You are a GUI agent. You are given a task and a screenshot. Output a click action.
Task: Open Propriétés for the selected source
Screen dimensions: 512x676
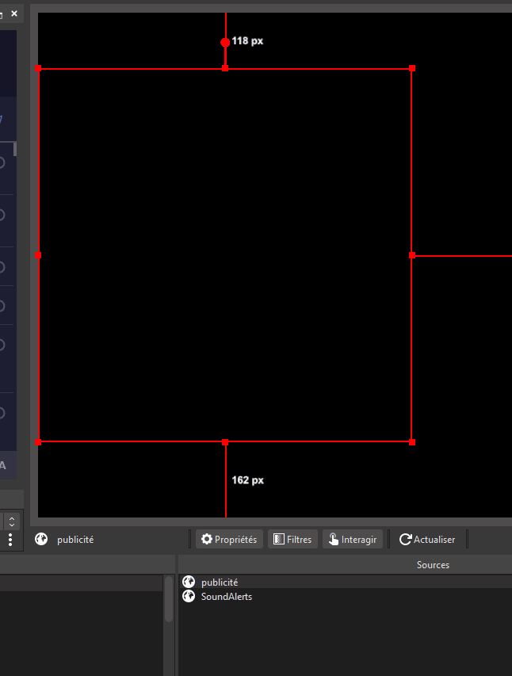[x=229, y=540]
